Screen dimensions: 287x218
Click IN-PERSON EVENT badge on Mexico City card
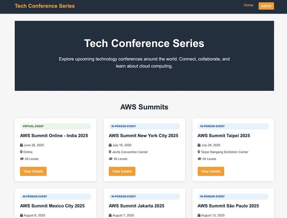(55, 197)
